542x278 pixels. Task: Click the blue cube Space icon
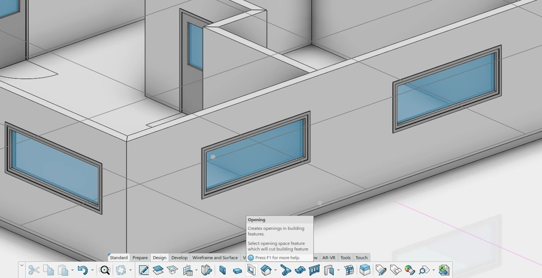(x=364, y=270)
